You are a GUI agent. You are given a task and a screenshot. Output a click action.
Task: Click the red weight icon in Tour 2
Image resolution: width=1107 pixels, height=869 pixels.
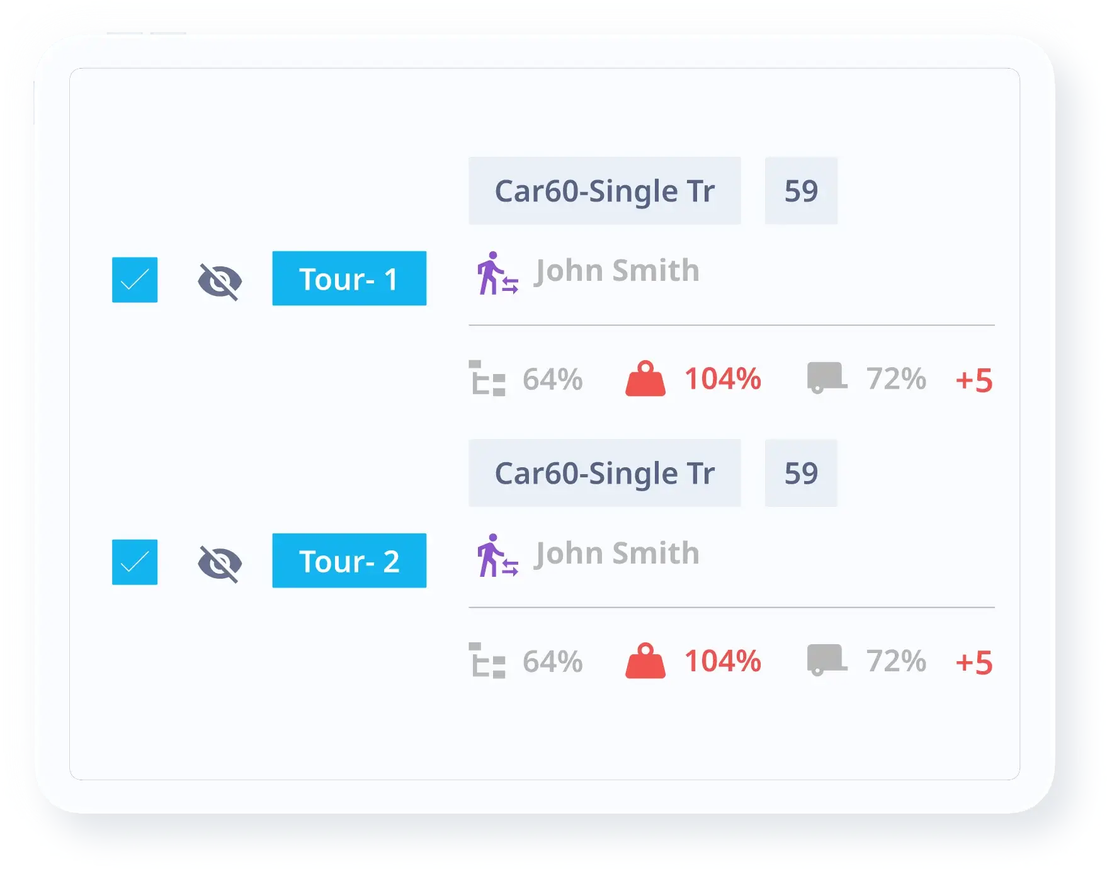pos(645,661)
